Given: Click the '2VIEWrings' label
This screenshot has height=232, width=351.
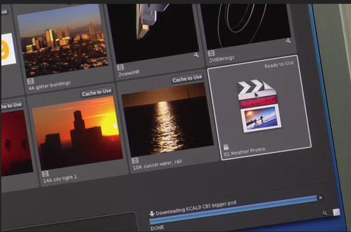Looking at the screenshot, I should (221, 59).
